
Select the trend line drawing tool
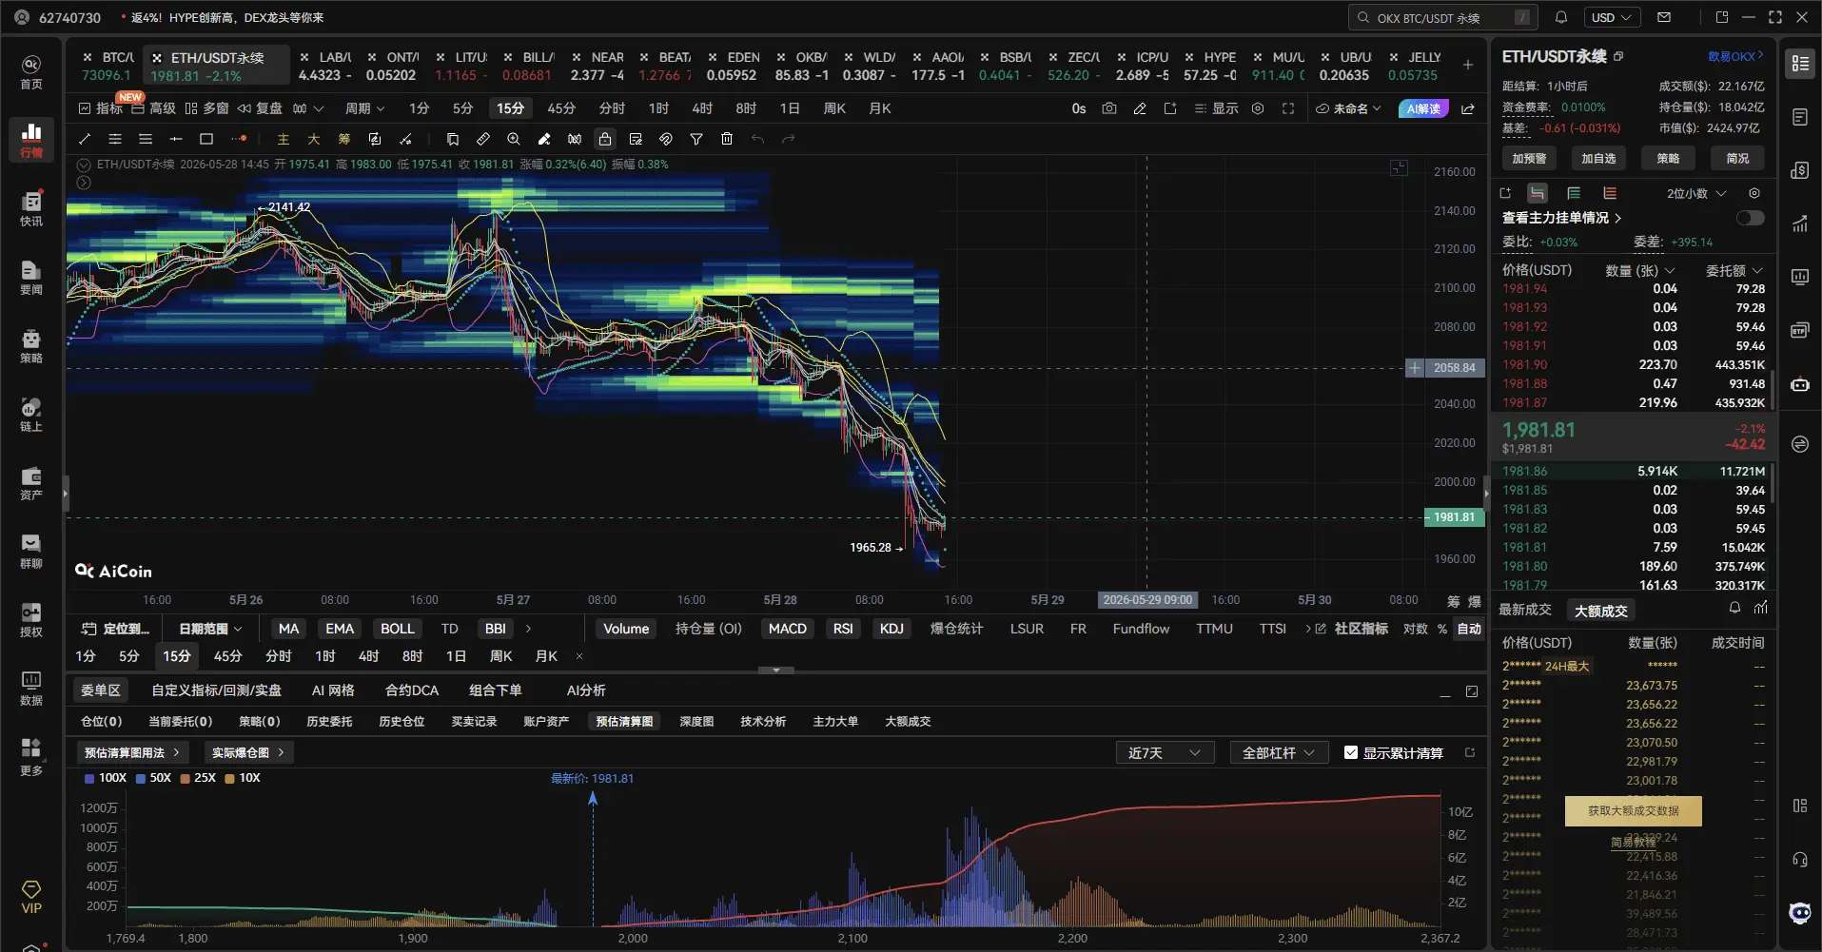85,139
